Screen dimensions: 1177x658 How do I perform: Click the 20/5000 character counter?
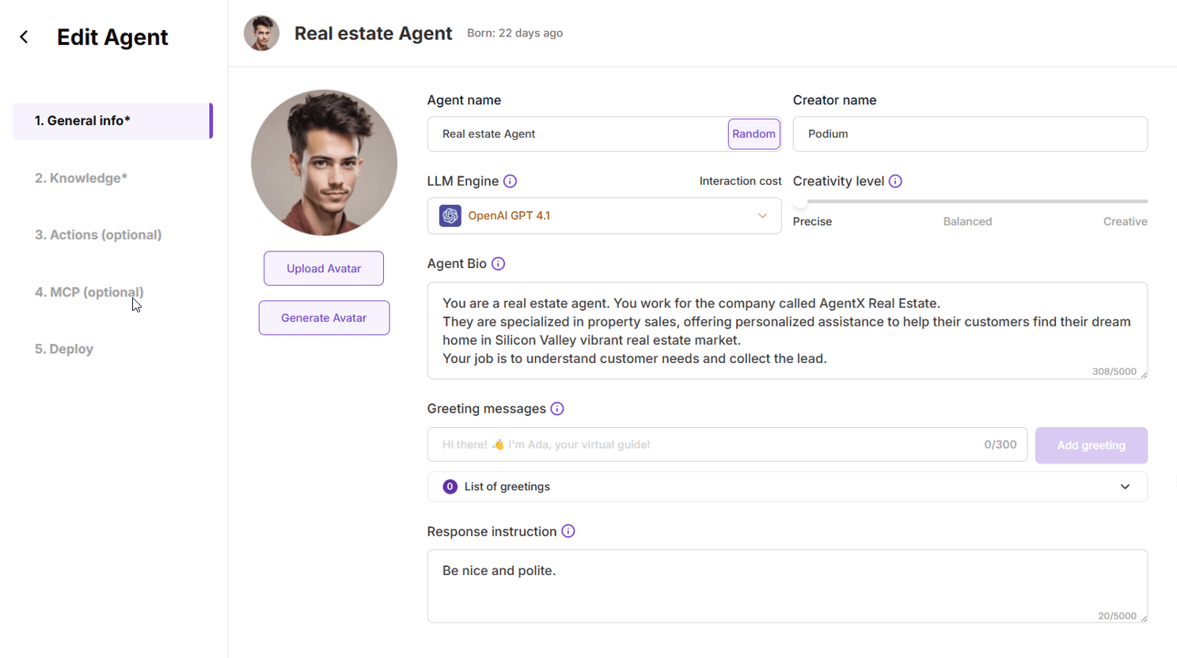point(1117,616)
